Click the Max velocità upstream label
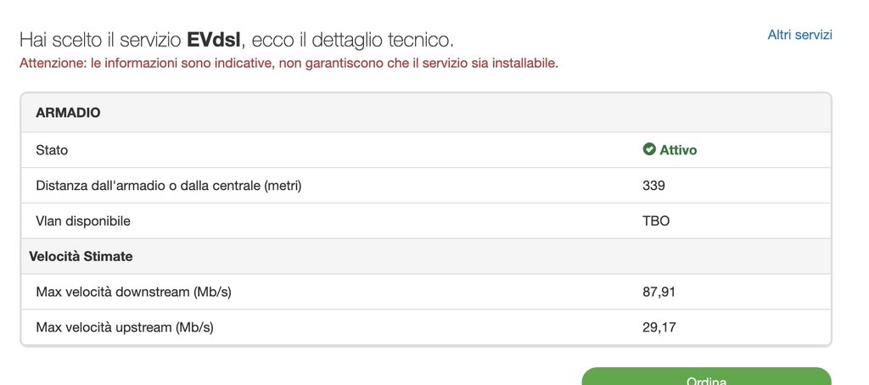Image resolution: width=869 pixels, height=385 pixels. (125, 326)
